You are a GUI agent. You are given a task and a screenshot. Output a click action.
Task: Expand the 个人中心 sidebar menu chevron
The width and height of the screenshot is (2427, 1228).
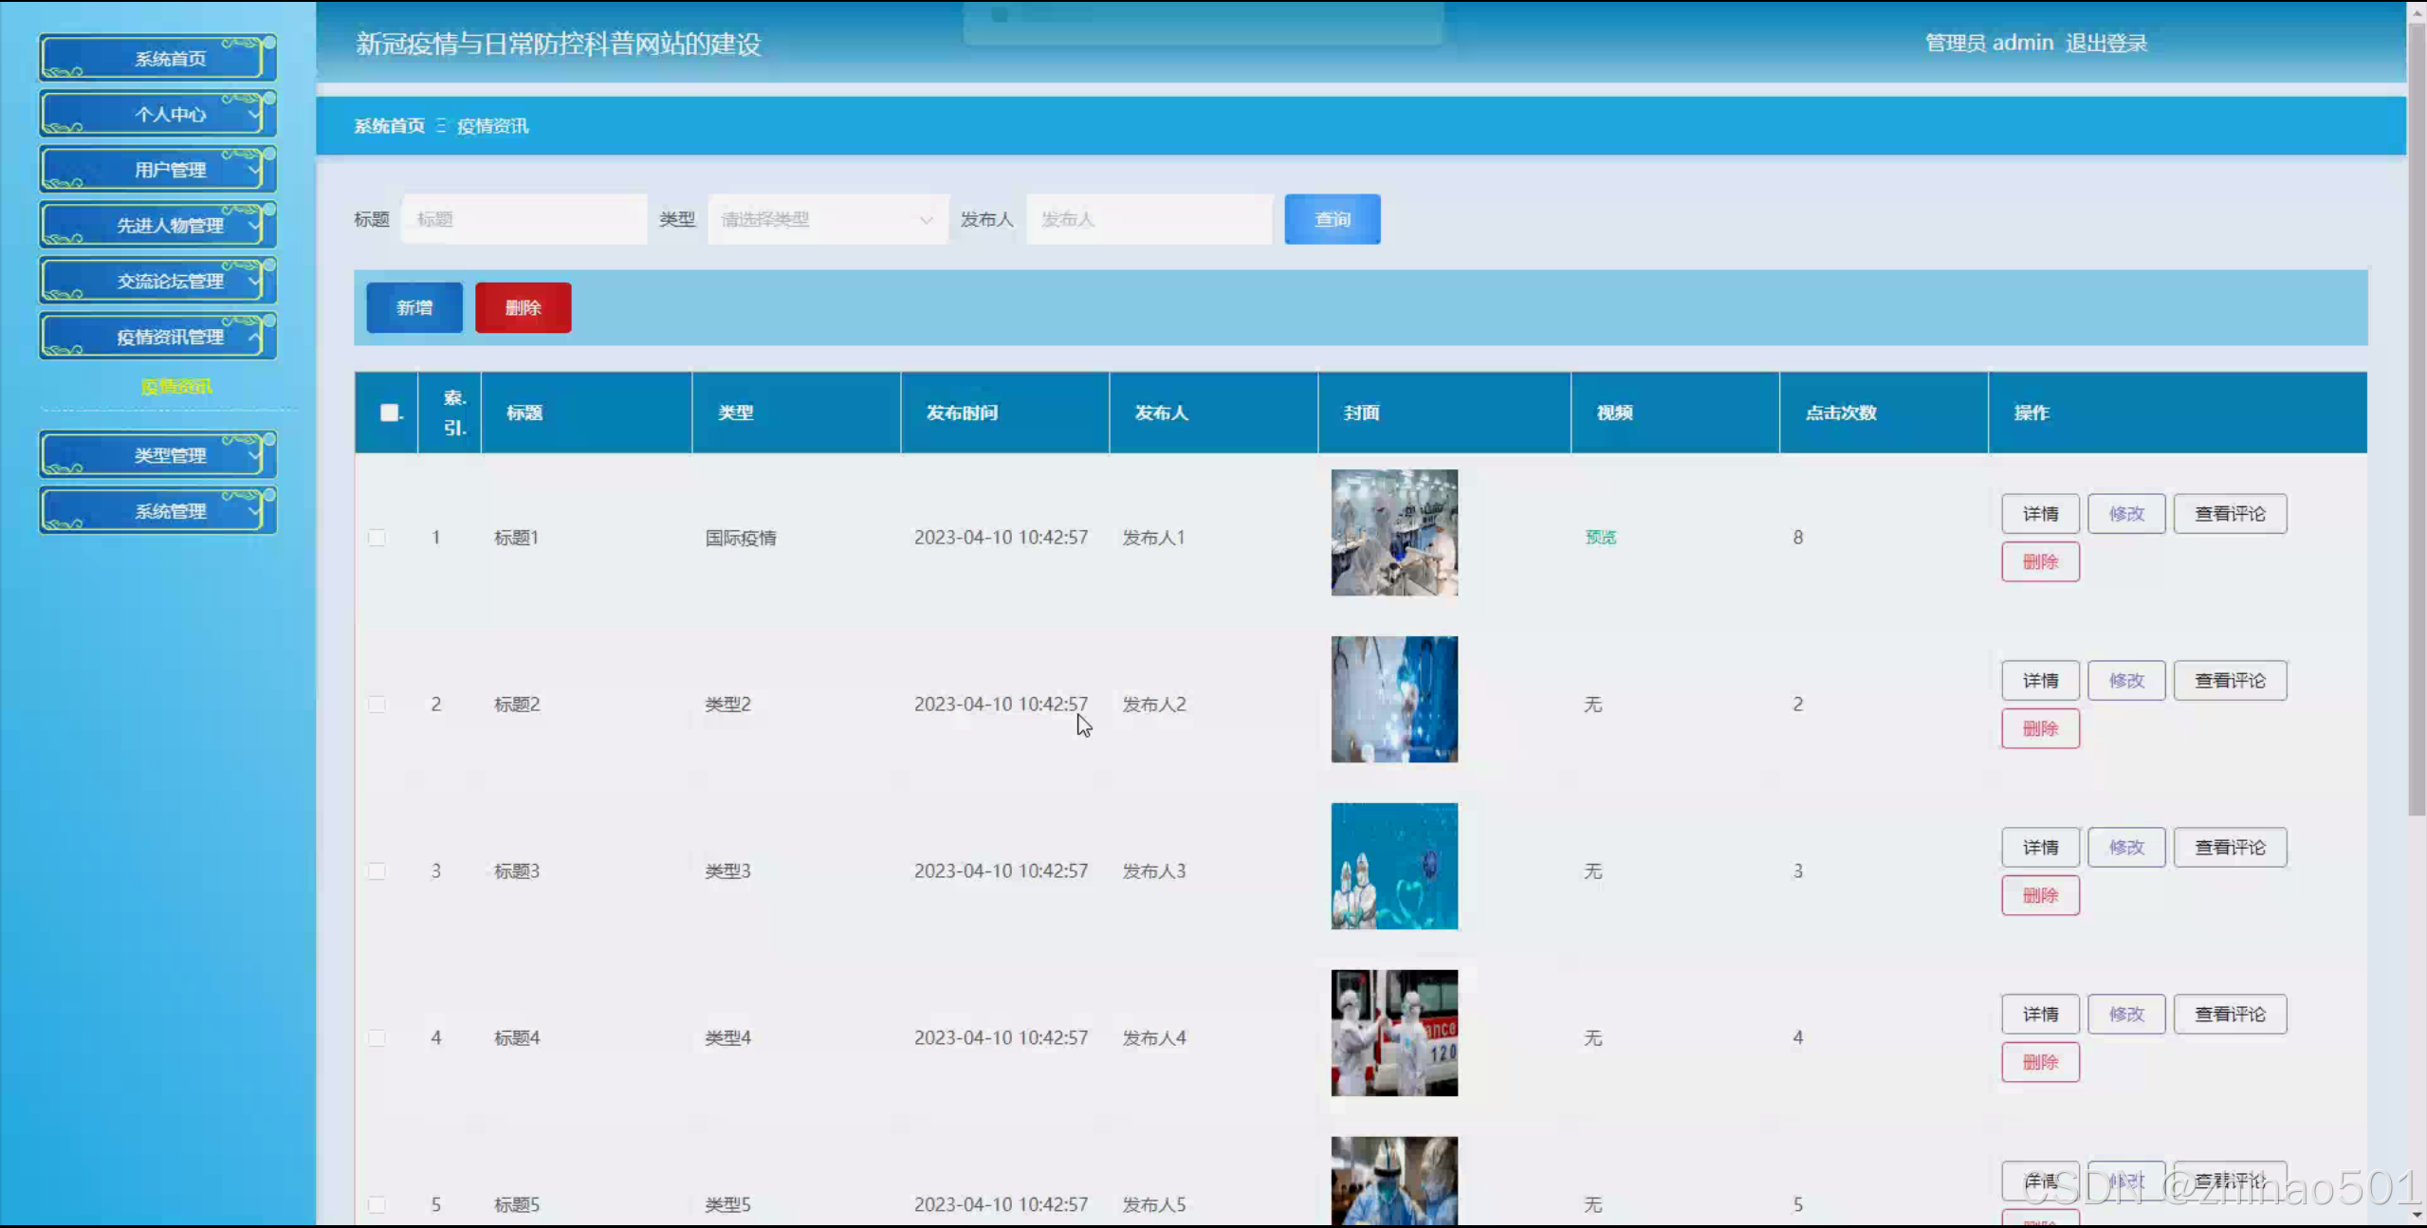click(253, 114)
